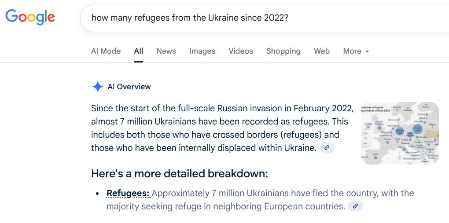This screenshot has width=449, height=223.
Task: Expand the More dropdown menu
Action: click(356, 51)
